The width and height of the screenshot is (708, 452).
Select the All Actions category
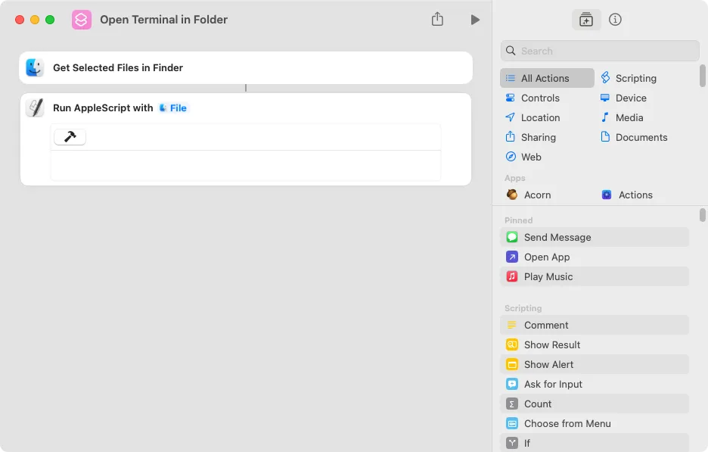coord(547,78)
